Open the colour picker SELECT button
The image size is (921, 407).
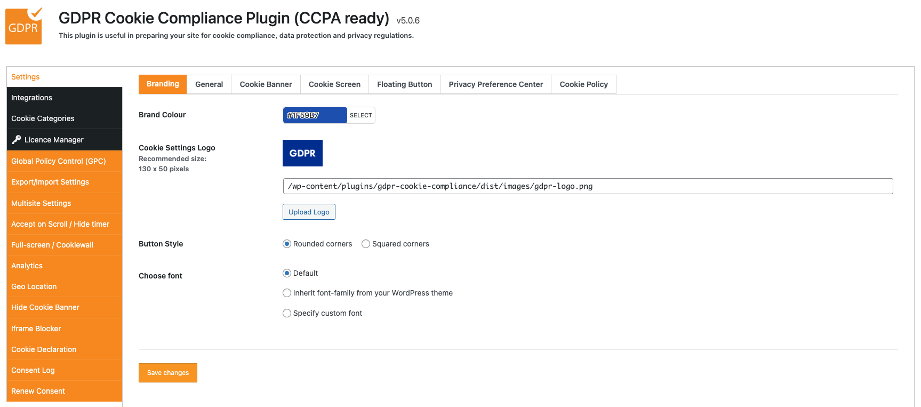coord(361,115)
